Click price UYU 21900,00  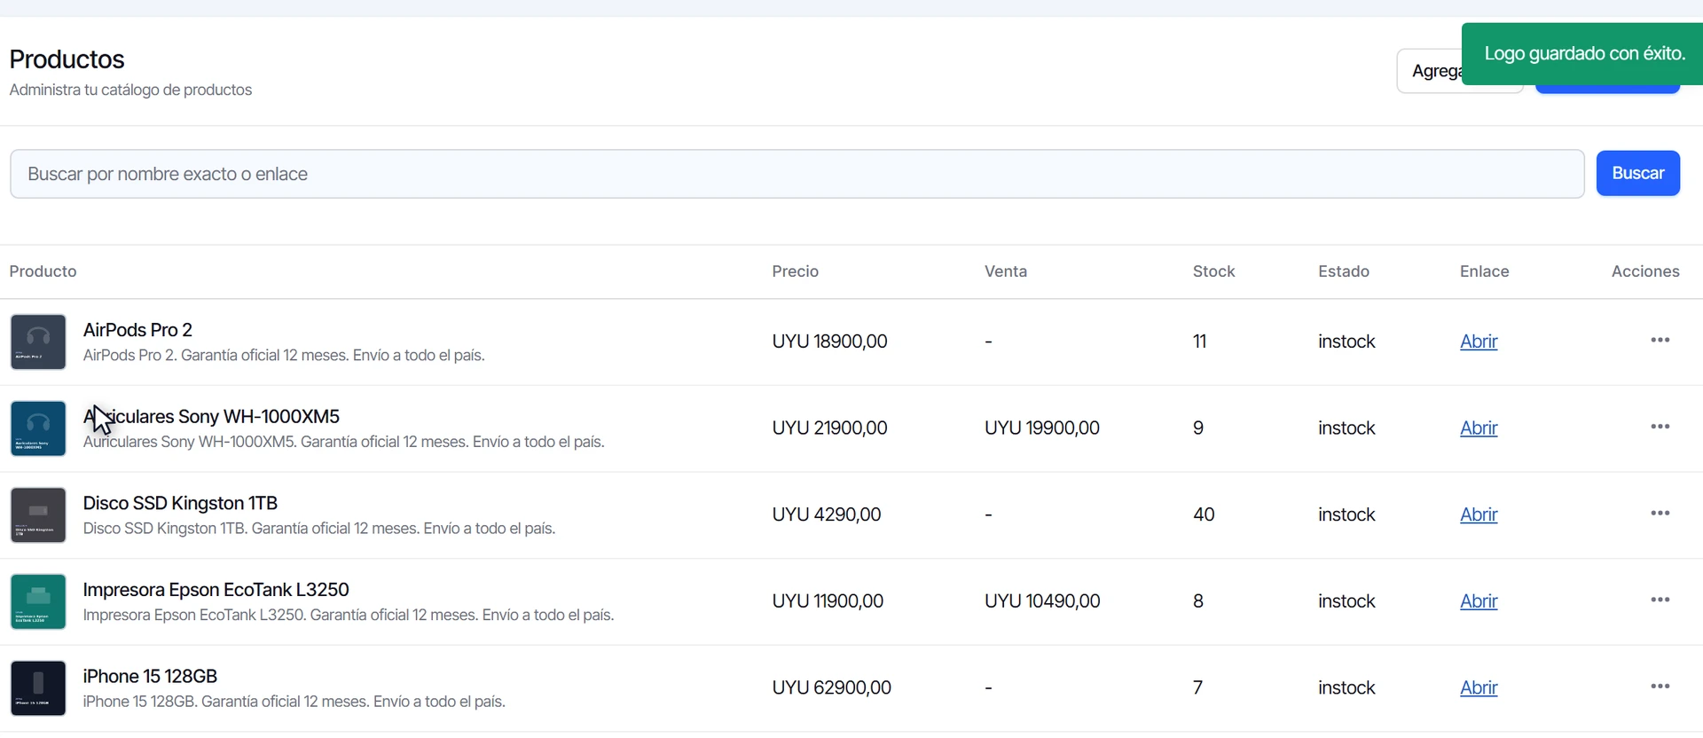tap(829, 428)
